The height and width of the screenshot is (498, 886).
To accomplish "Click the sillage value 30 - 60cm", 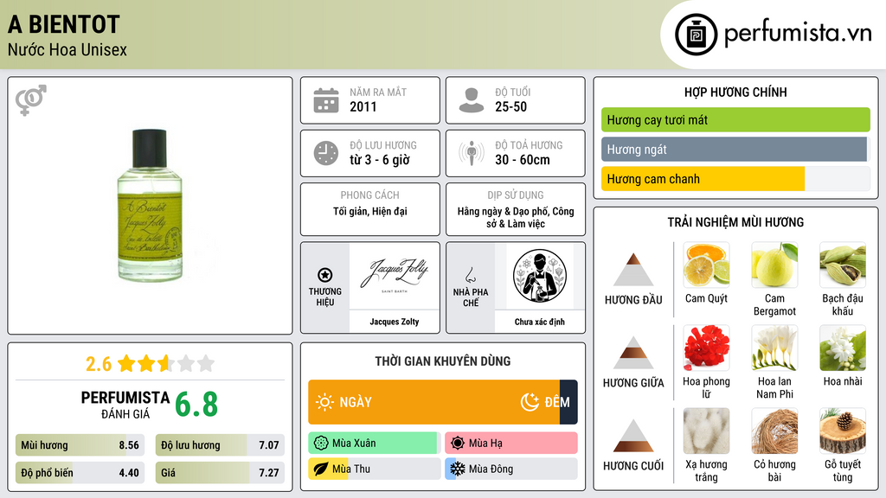I will coord(523,160).
